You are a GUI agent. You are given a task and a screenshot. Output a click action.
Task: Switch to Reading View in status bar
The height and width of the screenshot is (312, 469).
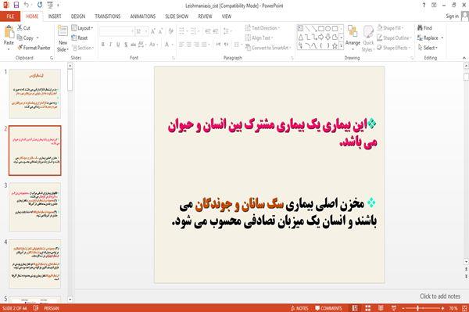click(381, 308)
